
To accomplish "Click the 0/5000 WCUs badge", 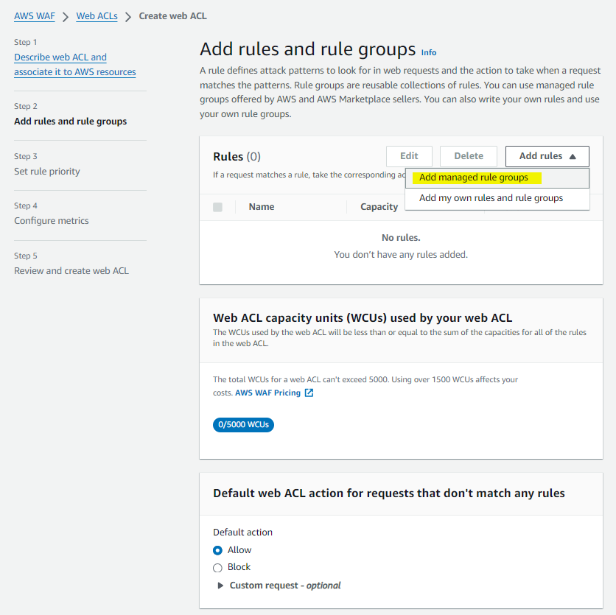I will (x=243, y=425).
